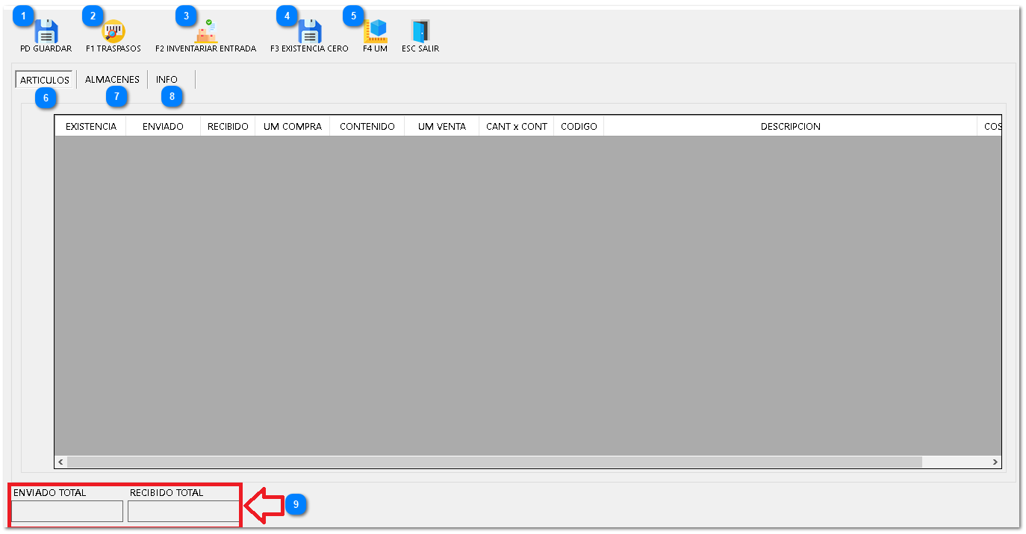The image size is (1026, 534).
Task: Sort by the DESCRIPCION column header
Action: coord(790,127)
